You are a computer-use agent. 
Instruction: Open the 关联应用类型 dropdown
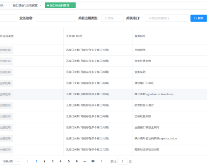pyautogui.click(x=113, y=18)
